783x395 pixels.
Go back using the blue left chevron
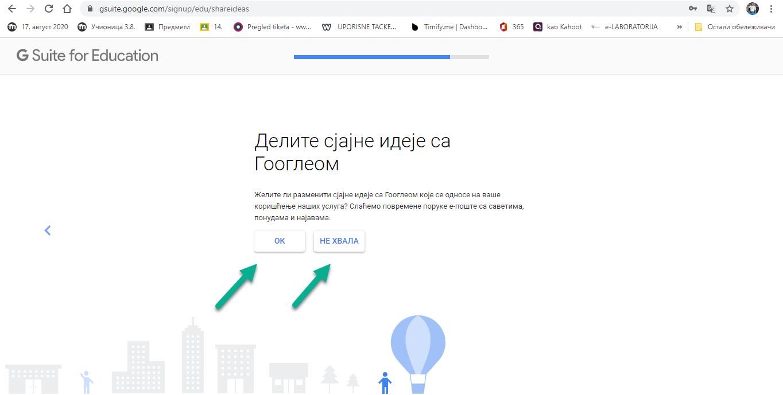[x=48, y=230]
